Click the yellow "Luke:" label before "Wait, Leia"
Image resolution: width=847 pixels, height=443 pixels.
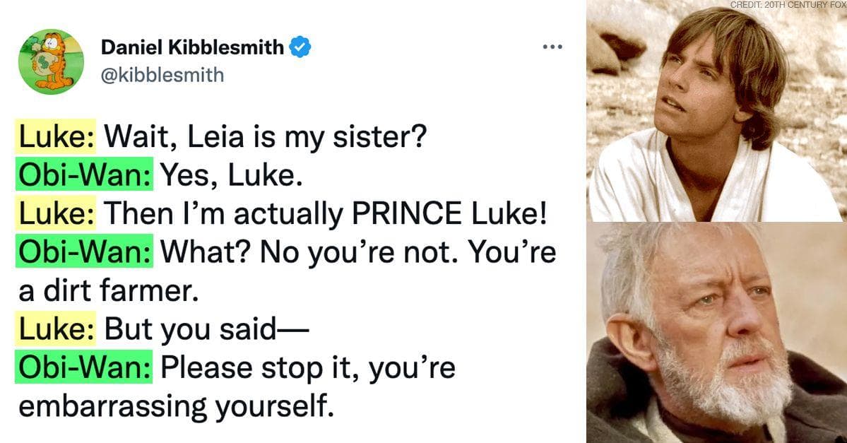click(x=55, y=136)
